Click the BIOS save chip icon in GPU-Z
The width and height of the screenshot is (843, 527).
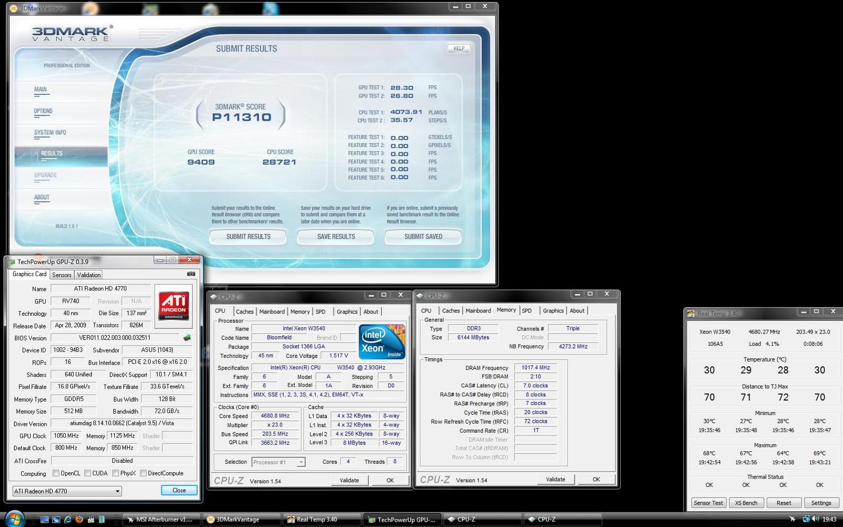pos(187,338)
